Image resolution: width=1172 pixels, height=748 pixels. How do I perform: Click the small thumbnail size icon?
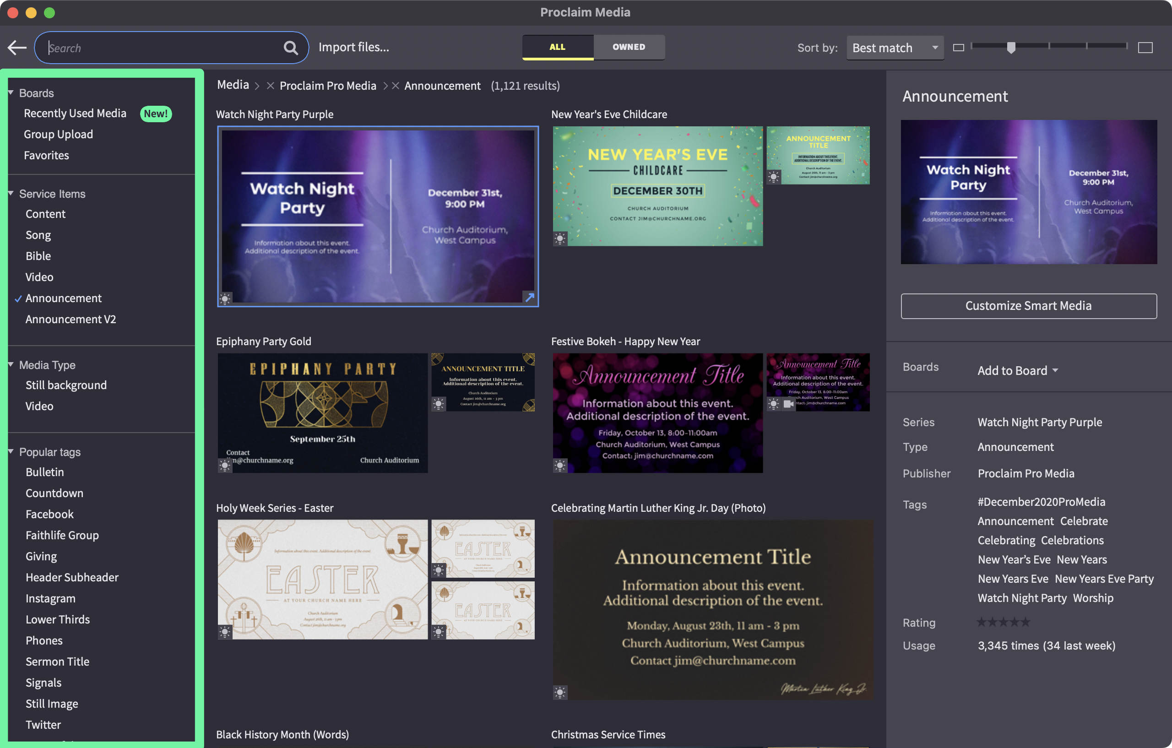coord(958,48)
